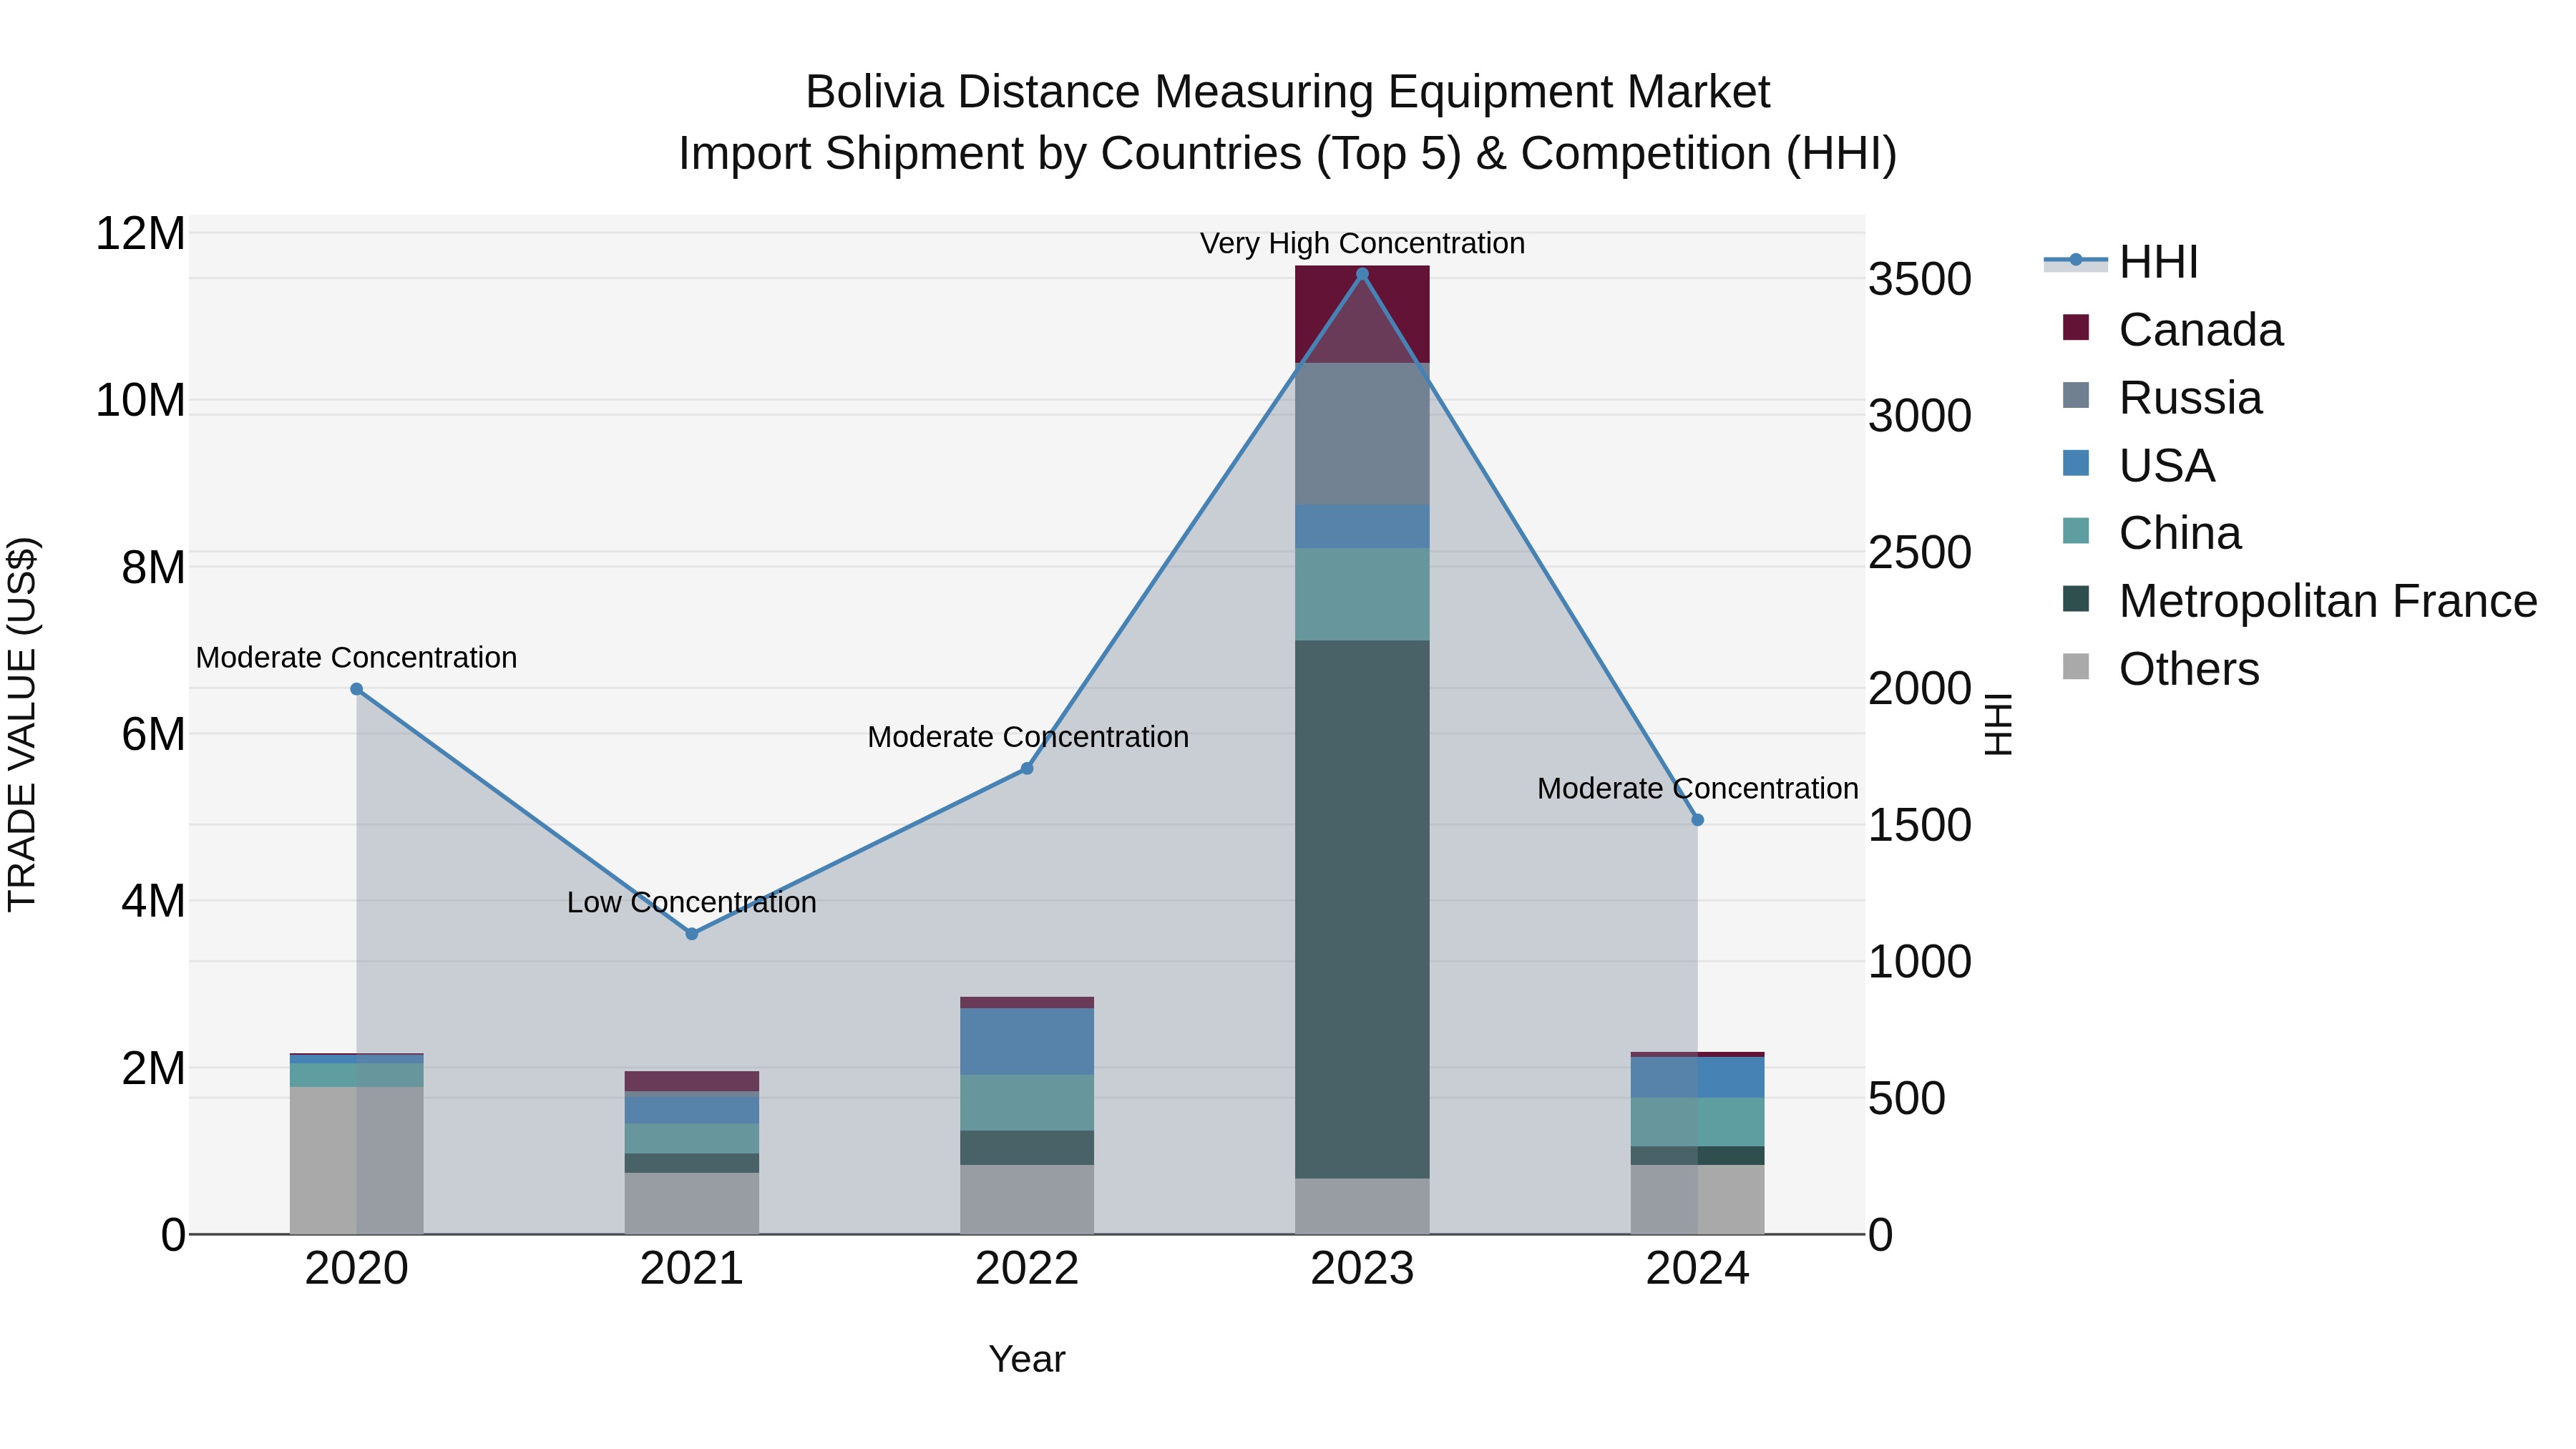Click the 2000 tick on HHI axis

[1920, 689]
